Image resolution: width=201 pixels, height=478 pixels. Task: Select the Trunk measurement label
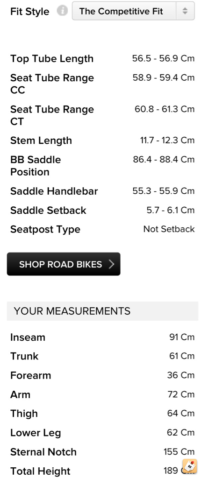pyautogui.click(x=24, y=356)
